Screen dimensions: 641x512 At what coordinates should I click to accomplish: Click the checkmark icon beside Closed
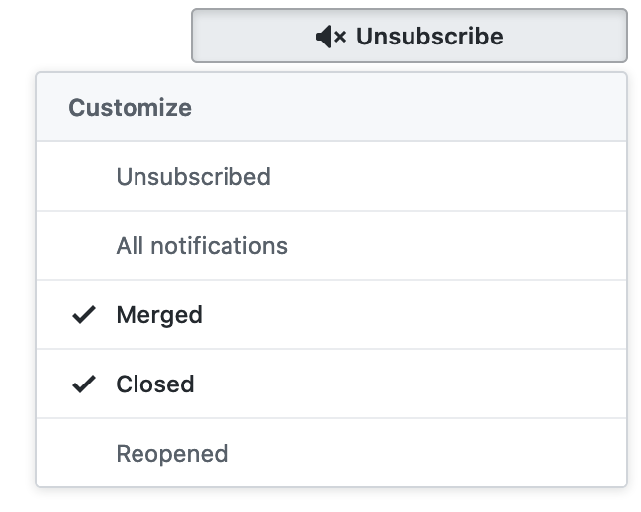point(85,384)
